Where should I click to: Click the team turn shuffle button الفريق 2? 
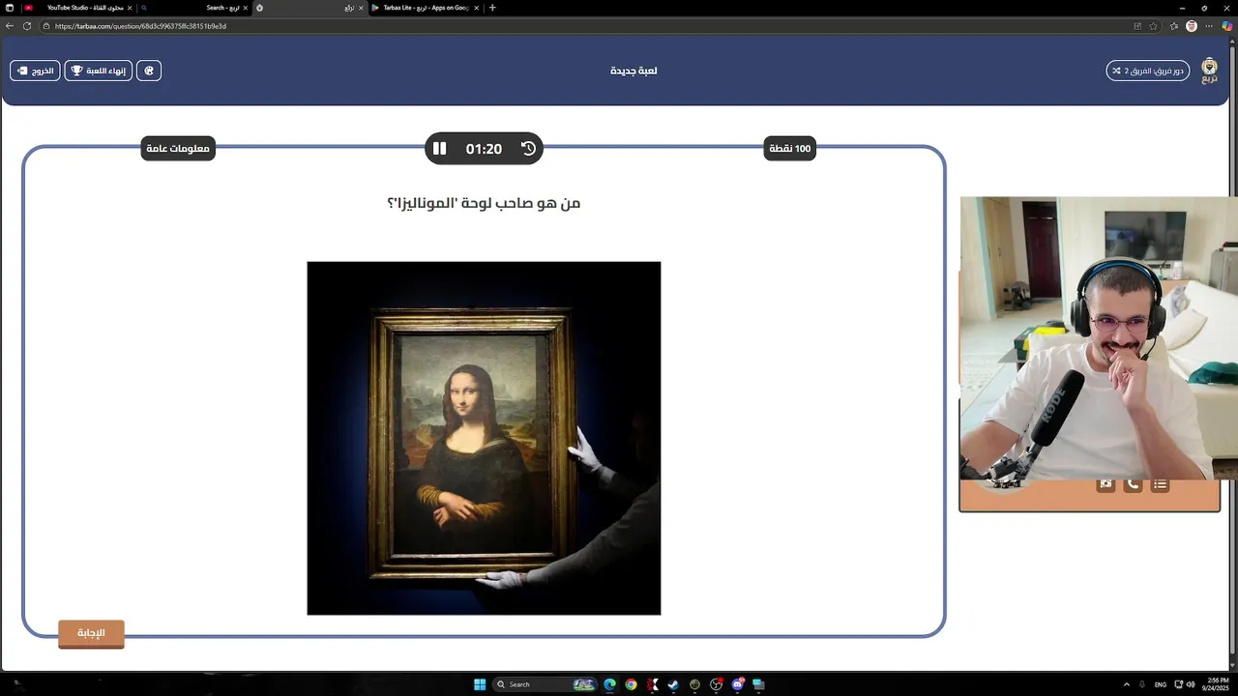tap(1148, 71)
